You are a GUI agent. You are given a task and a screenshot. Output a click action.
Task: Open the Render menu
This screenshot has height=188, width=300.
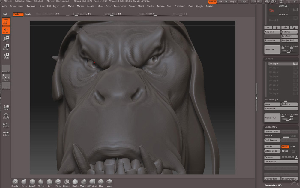[132, 6]
